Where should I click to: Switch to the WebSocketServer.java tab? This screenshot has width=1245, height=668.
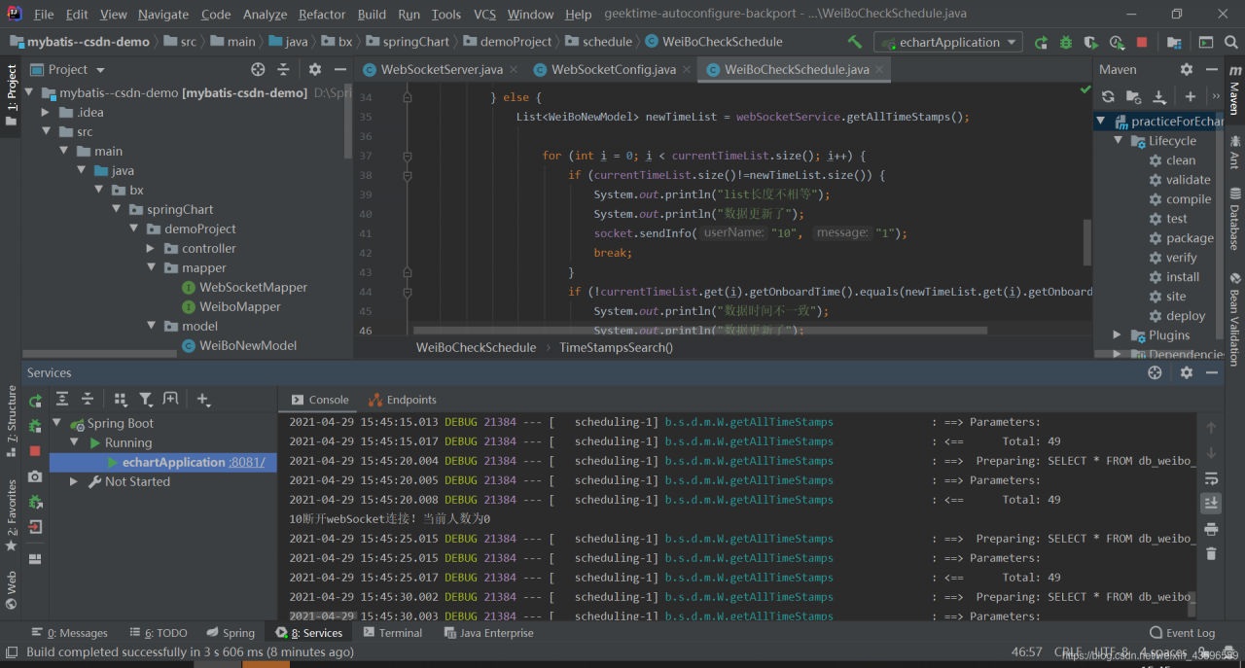(442, 69)
